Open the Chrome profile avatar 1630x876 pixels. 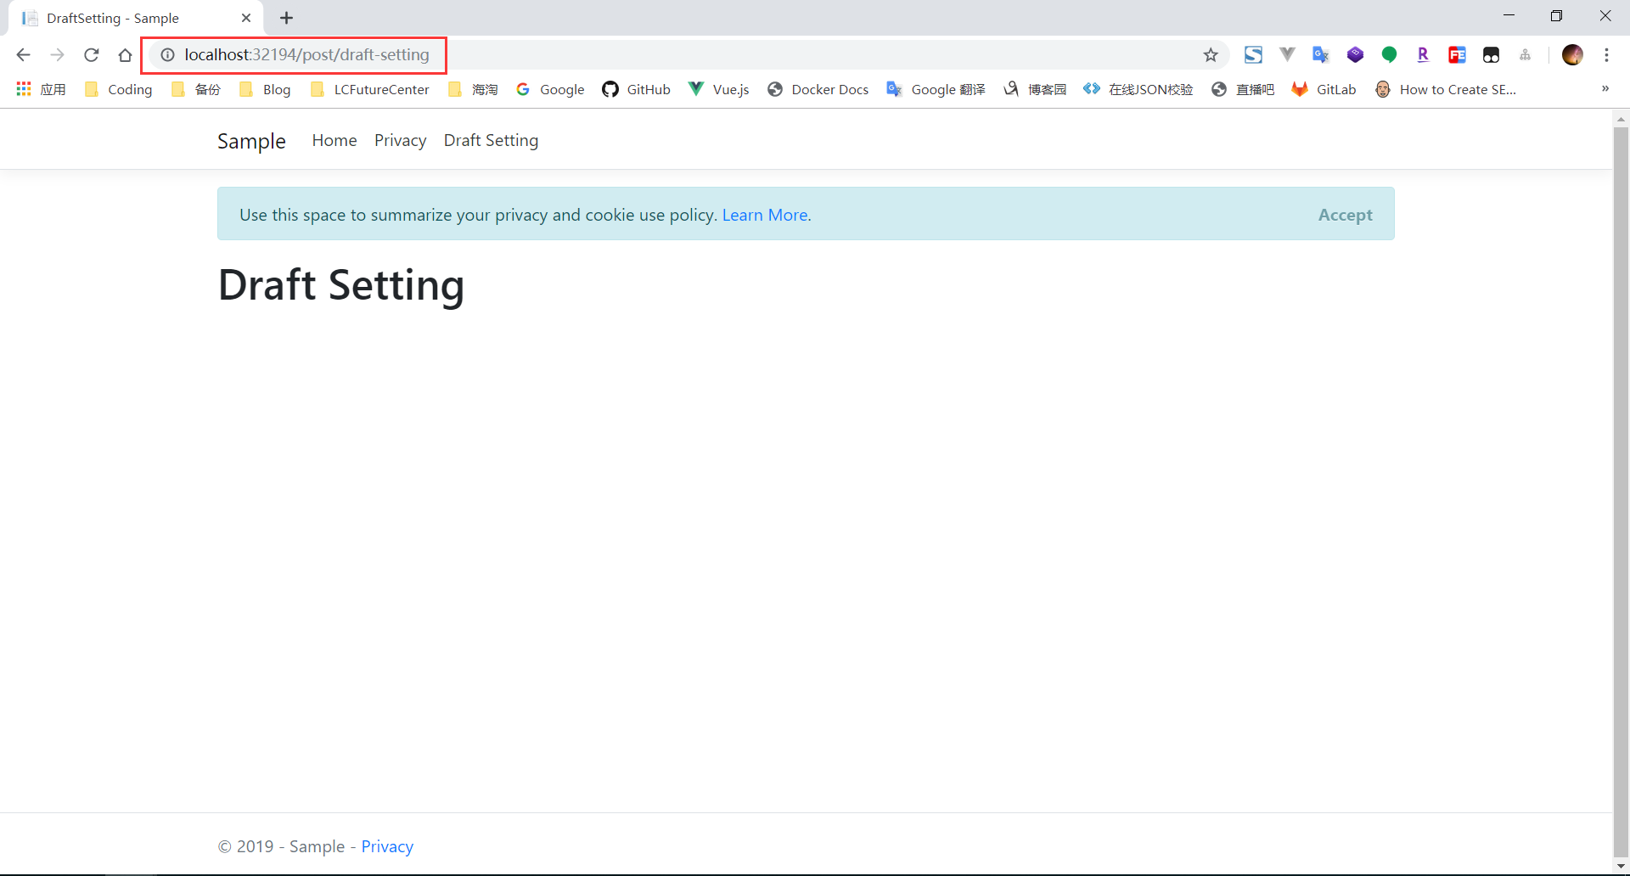tap(1572, 55)
